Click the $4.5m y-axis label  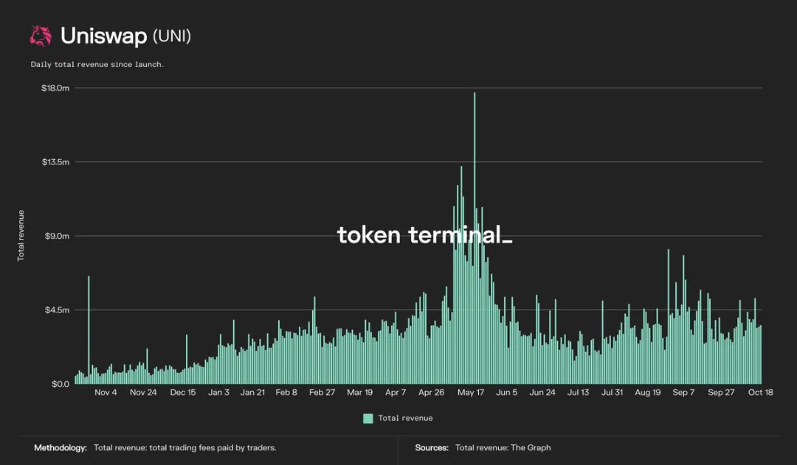[x=57, y=310]
